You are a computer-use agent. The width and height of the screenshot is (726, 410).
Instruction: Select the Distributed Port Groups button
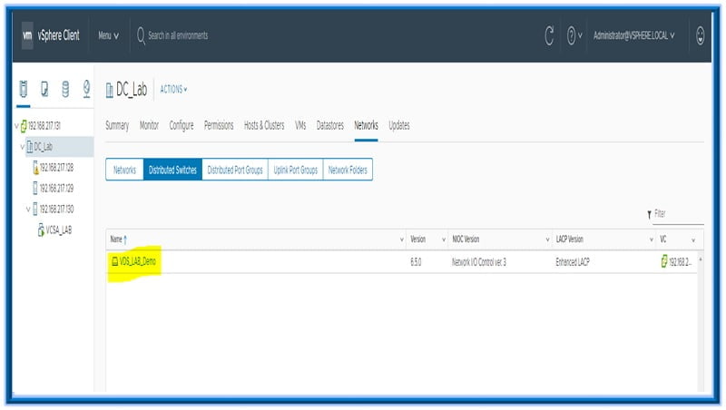pos(234,170)
